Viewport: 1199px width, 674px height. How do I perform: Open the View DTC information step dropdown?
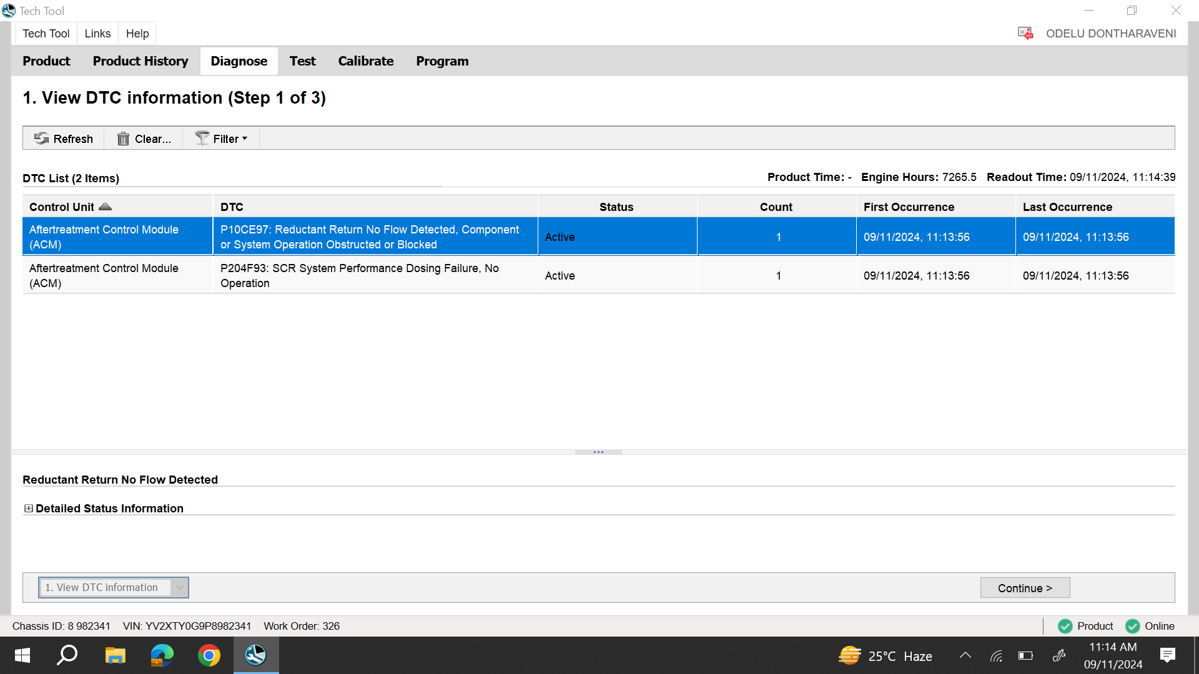179,587
